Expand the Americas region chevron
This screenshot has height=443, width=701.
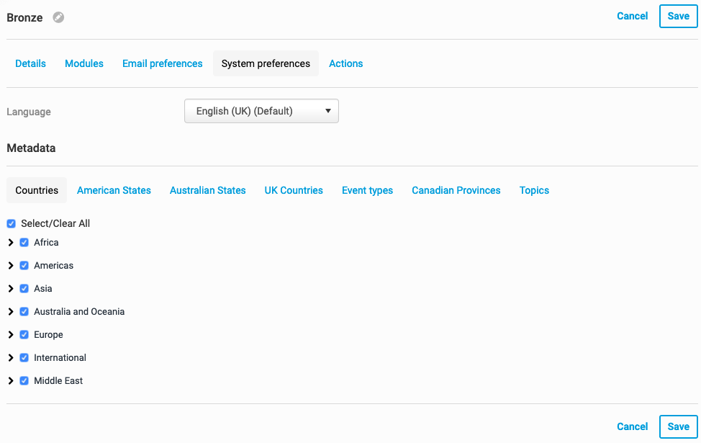click(11, 266)
